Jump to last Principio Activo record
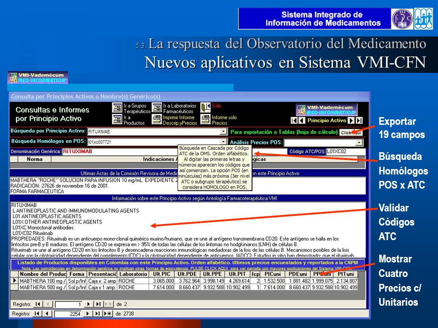Screen dimensions: 438x328 tap(360, 120)
